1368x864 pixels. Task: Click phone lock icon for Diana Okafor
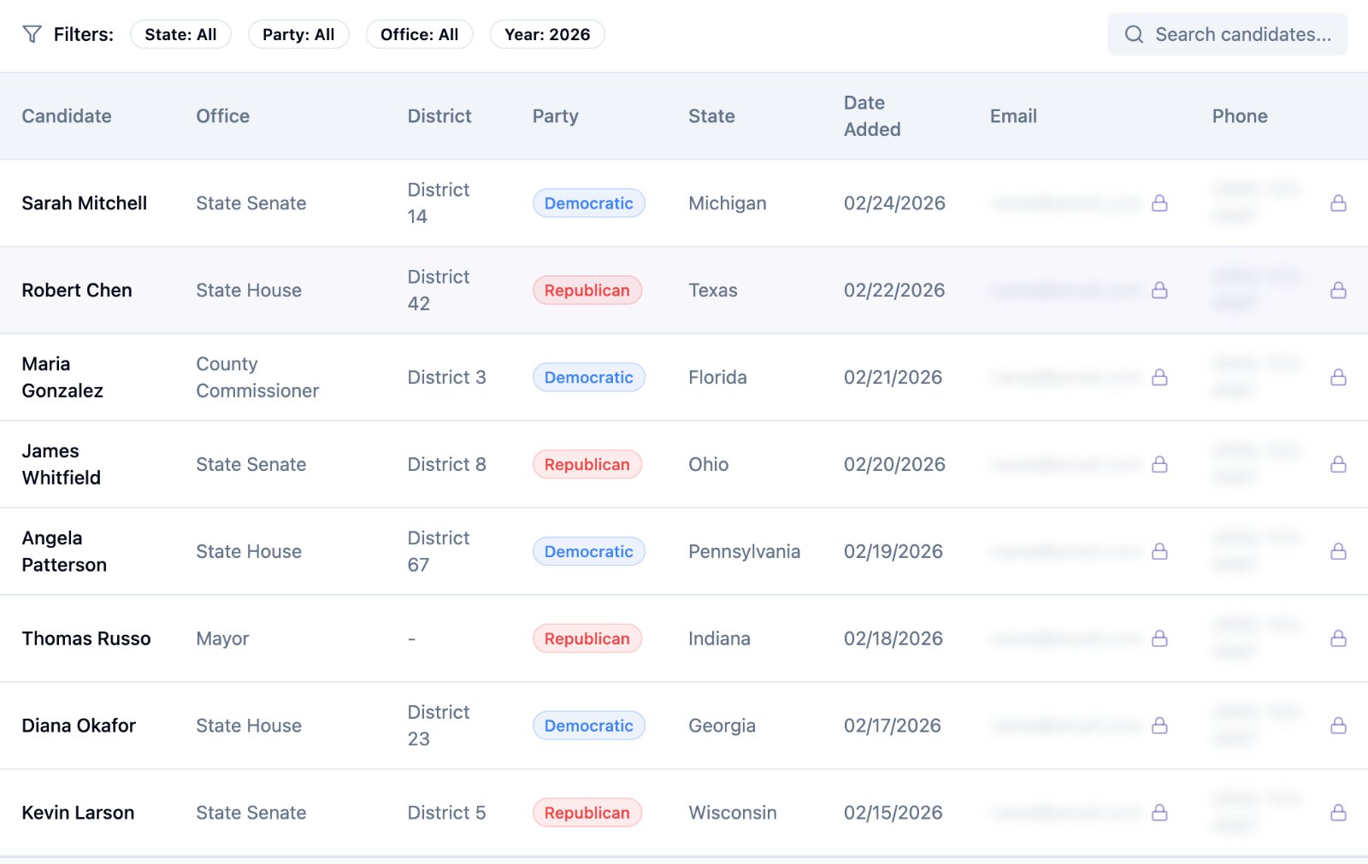[x=1338, y=726]
